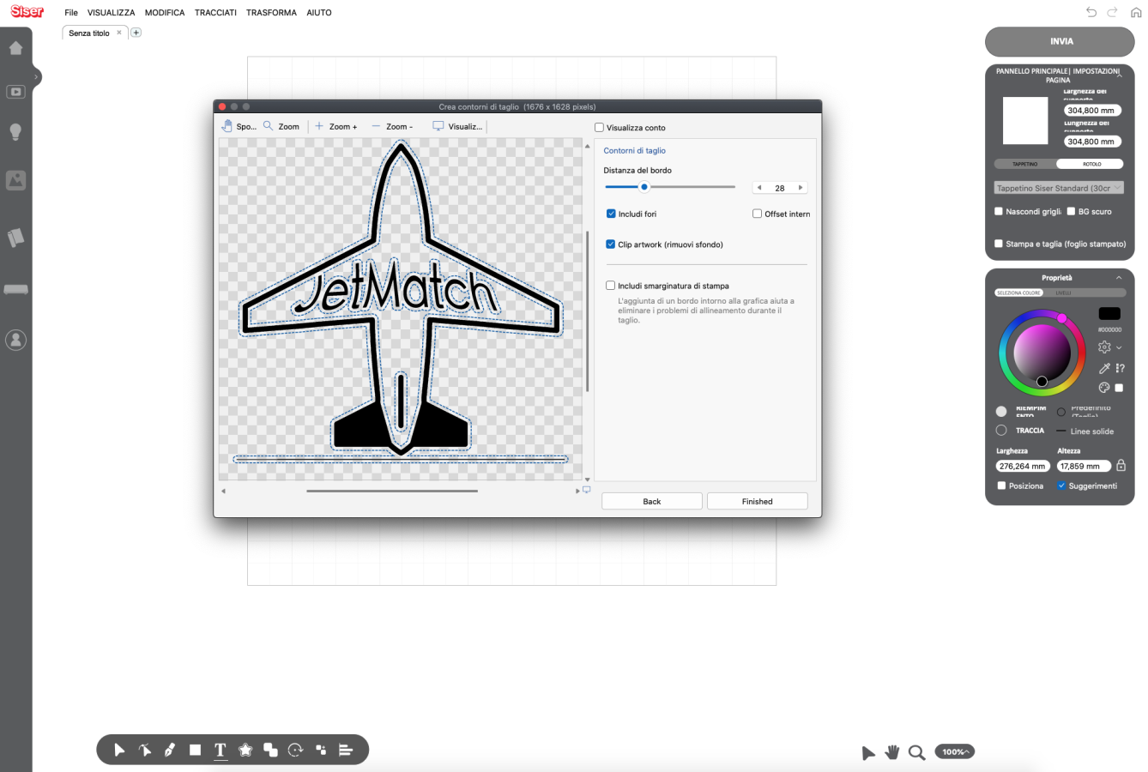Open the align objects tool

346,751
